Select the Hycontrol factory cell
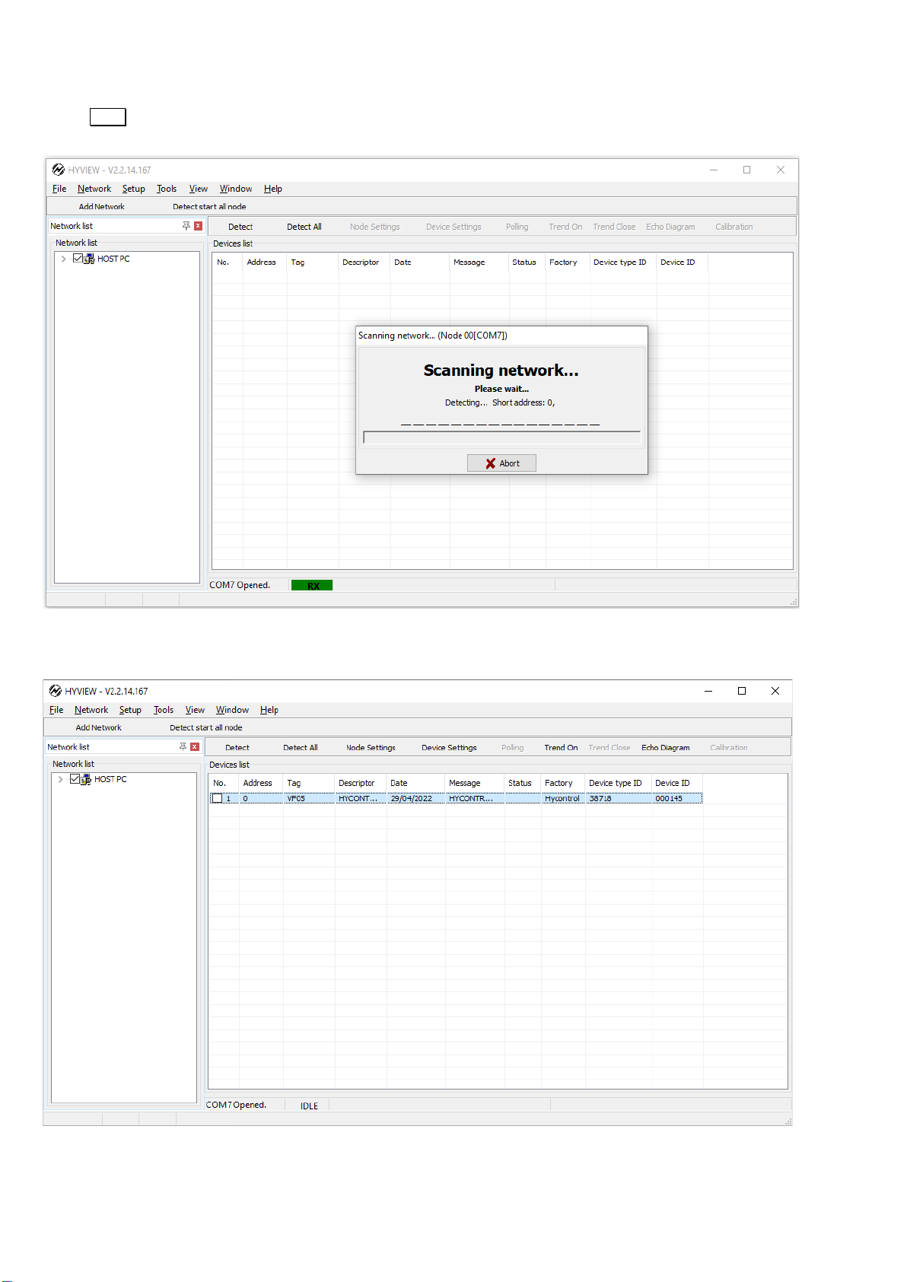This screenshot has height=1282, width=907. [563, 798]
